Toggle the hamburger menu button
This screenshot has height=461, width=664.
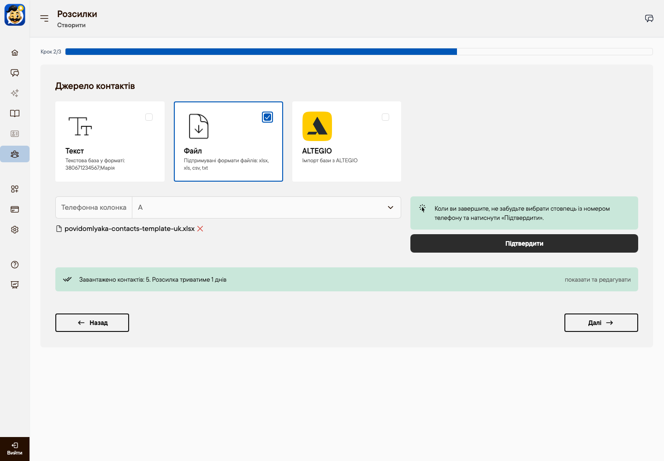[x=44, y=18]
